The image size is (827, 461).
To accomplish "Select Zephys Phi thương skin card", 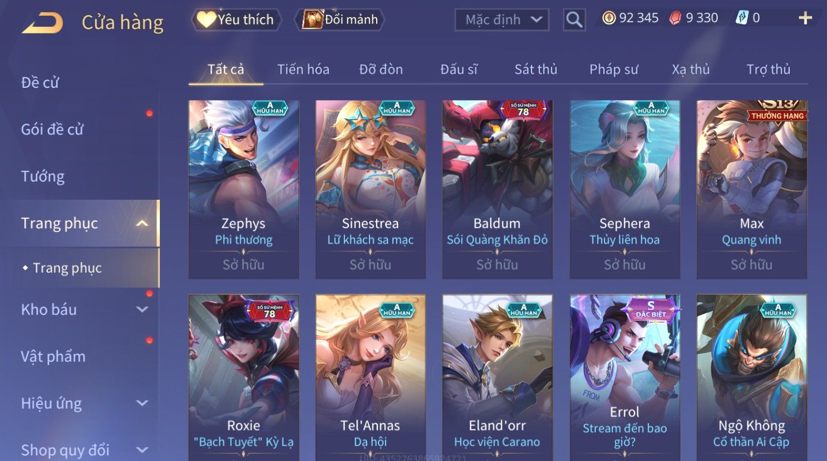I will tap(244, 189).
